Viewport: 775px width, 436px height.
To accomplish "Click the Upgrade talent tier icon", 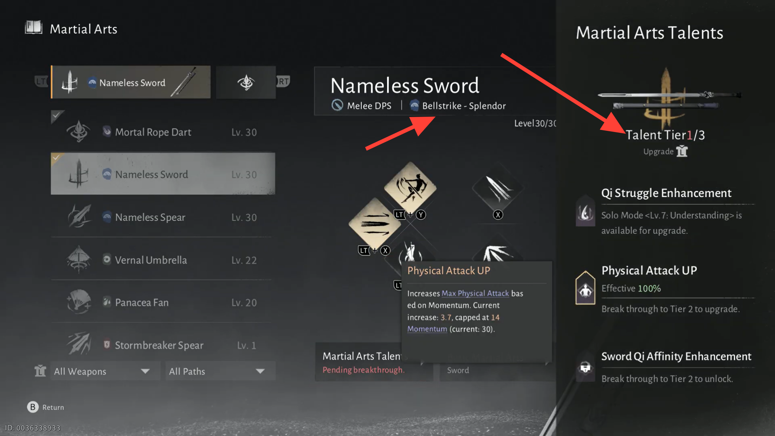I will tap(682, 151).
